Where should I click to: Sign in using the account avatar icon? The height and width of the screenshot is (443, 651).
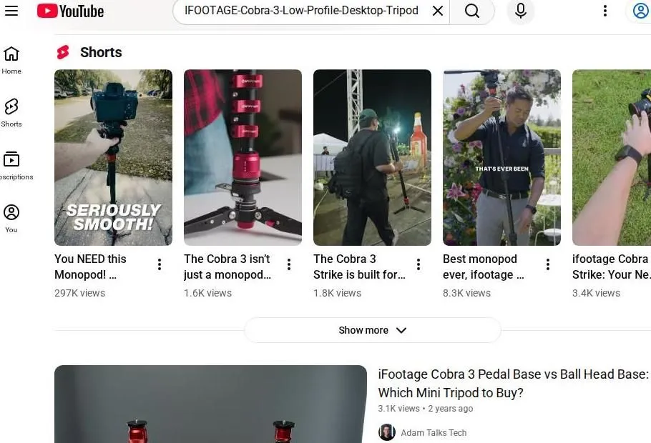click(x=640, y=11)
